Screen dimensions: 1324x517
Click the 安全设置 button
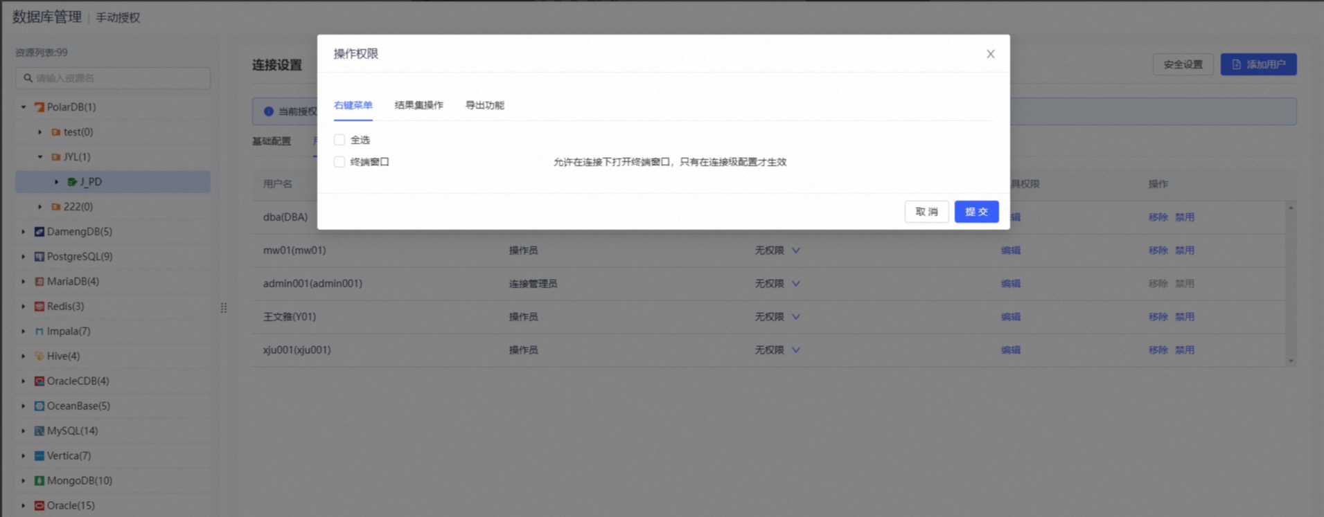[x=1183, y=64]
